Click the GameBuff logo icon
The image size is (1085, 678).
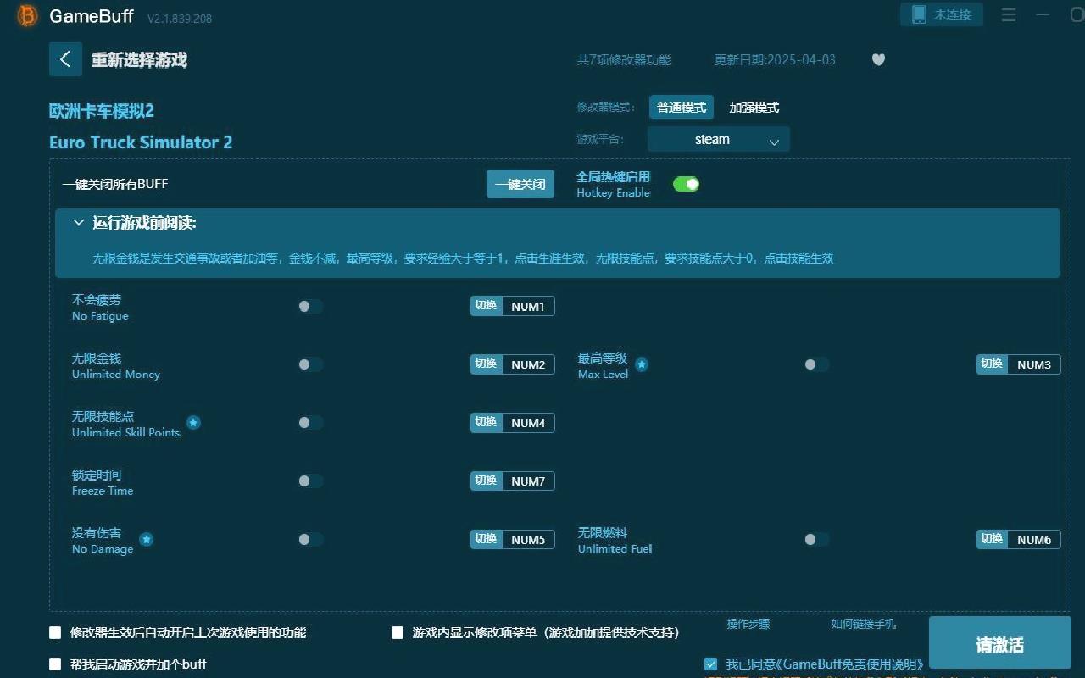click(x=27, y=15)
